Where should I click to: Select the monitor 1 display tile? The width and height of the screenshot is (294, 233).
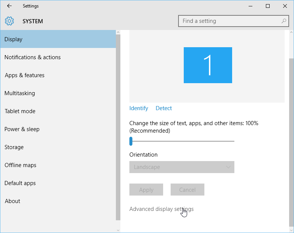click(x=208, y=65)
